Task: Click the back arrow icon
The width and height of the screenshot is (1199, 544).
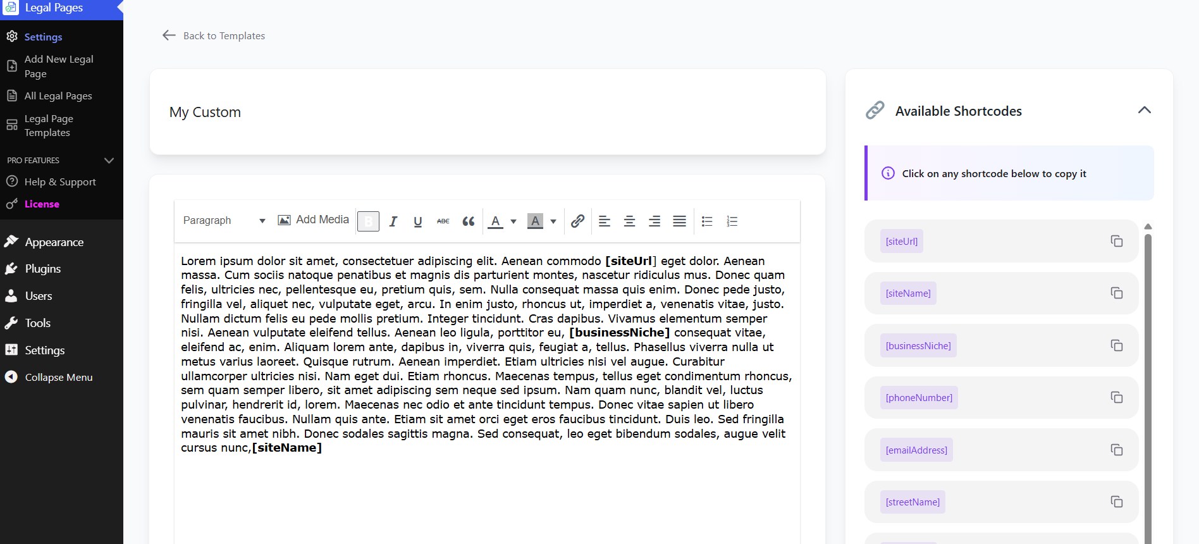Action: tap(169, 35)
